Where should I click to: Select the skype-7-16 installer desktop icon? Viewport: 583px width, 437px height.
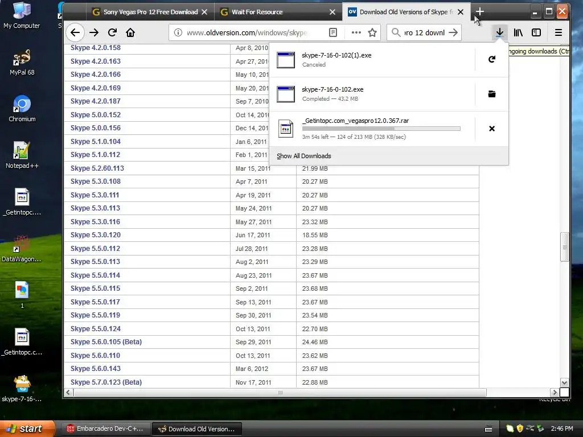click(22, 389)
